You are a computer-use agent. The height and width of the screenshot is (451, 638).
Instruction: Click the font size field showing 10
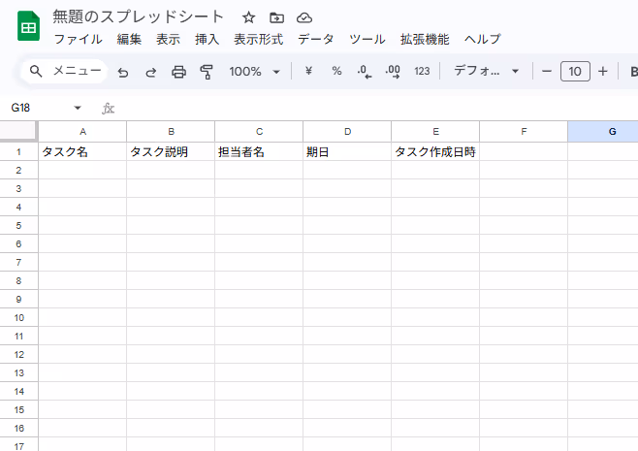pos(575,72)
